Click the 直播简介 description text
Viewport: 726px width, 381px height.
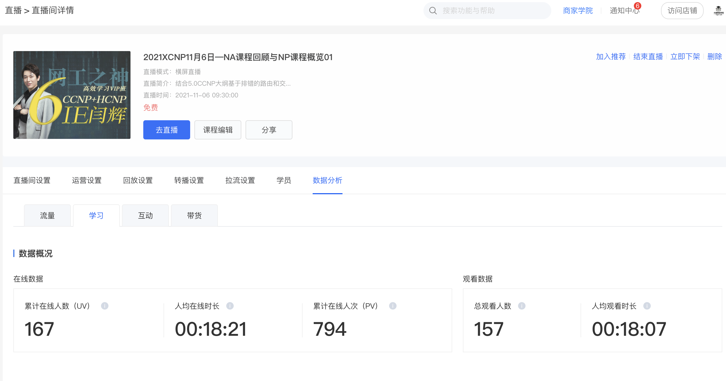217,83
